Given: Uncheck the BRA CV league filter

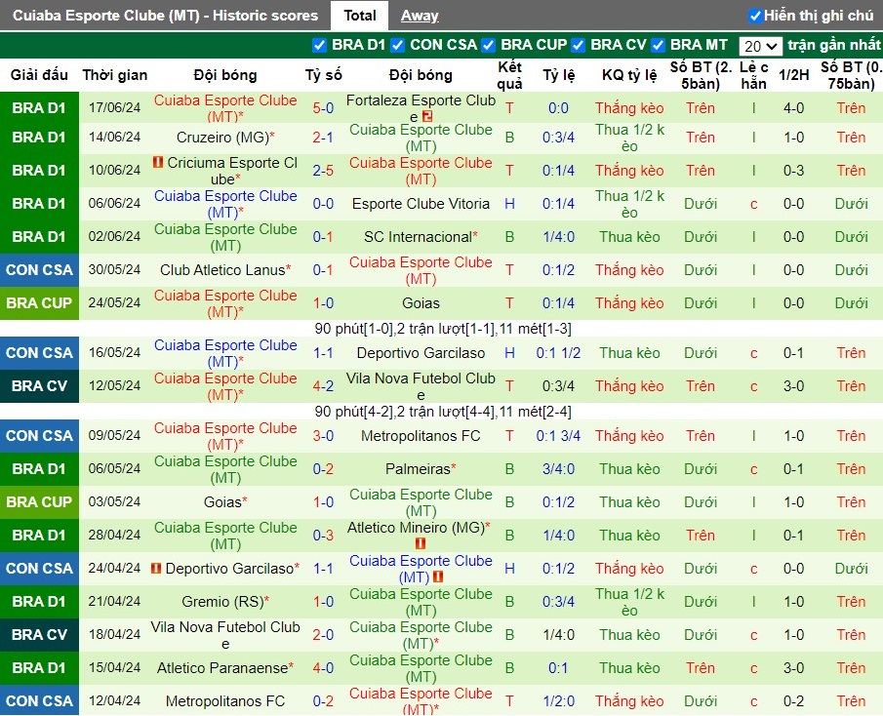Looking at the screenshot, I should click(x=578, y=45).
